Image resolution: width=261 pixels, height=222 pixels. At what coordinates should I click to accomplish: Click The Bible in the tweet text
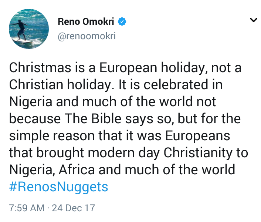(x=93, y=118)
